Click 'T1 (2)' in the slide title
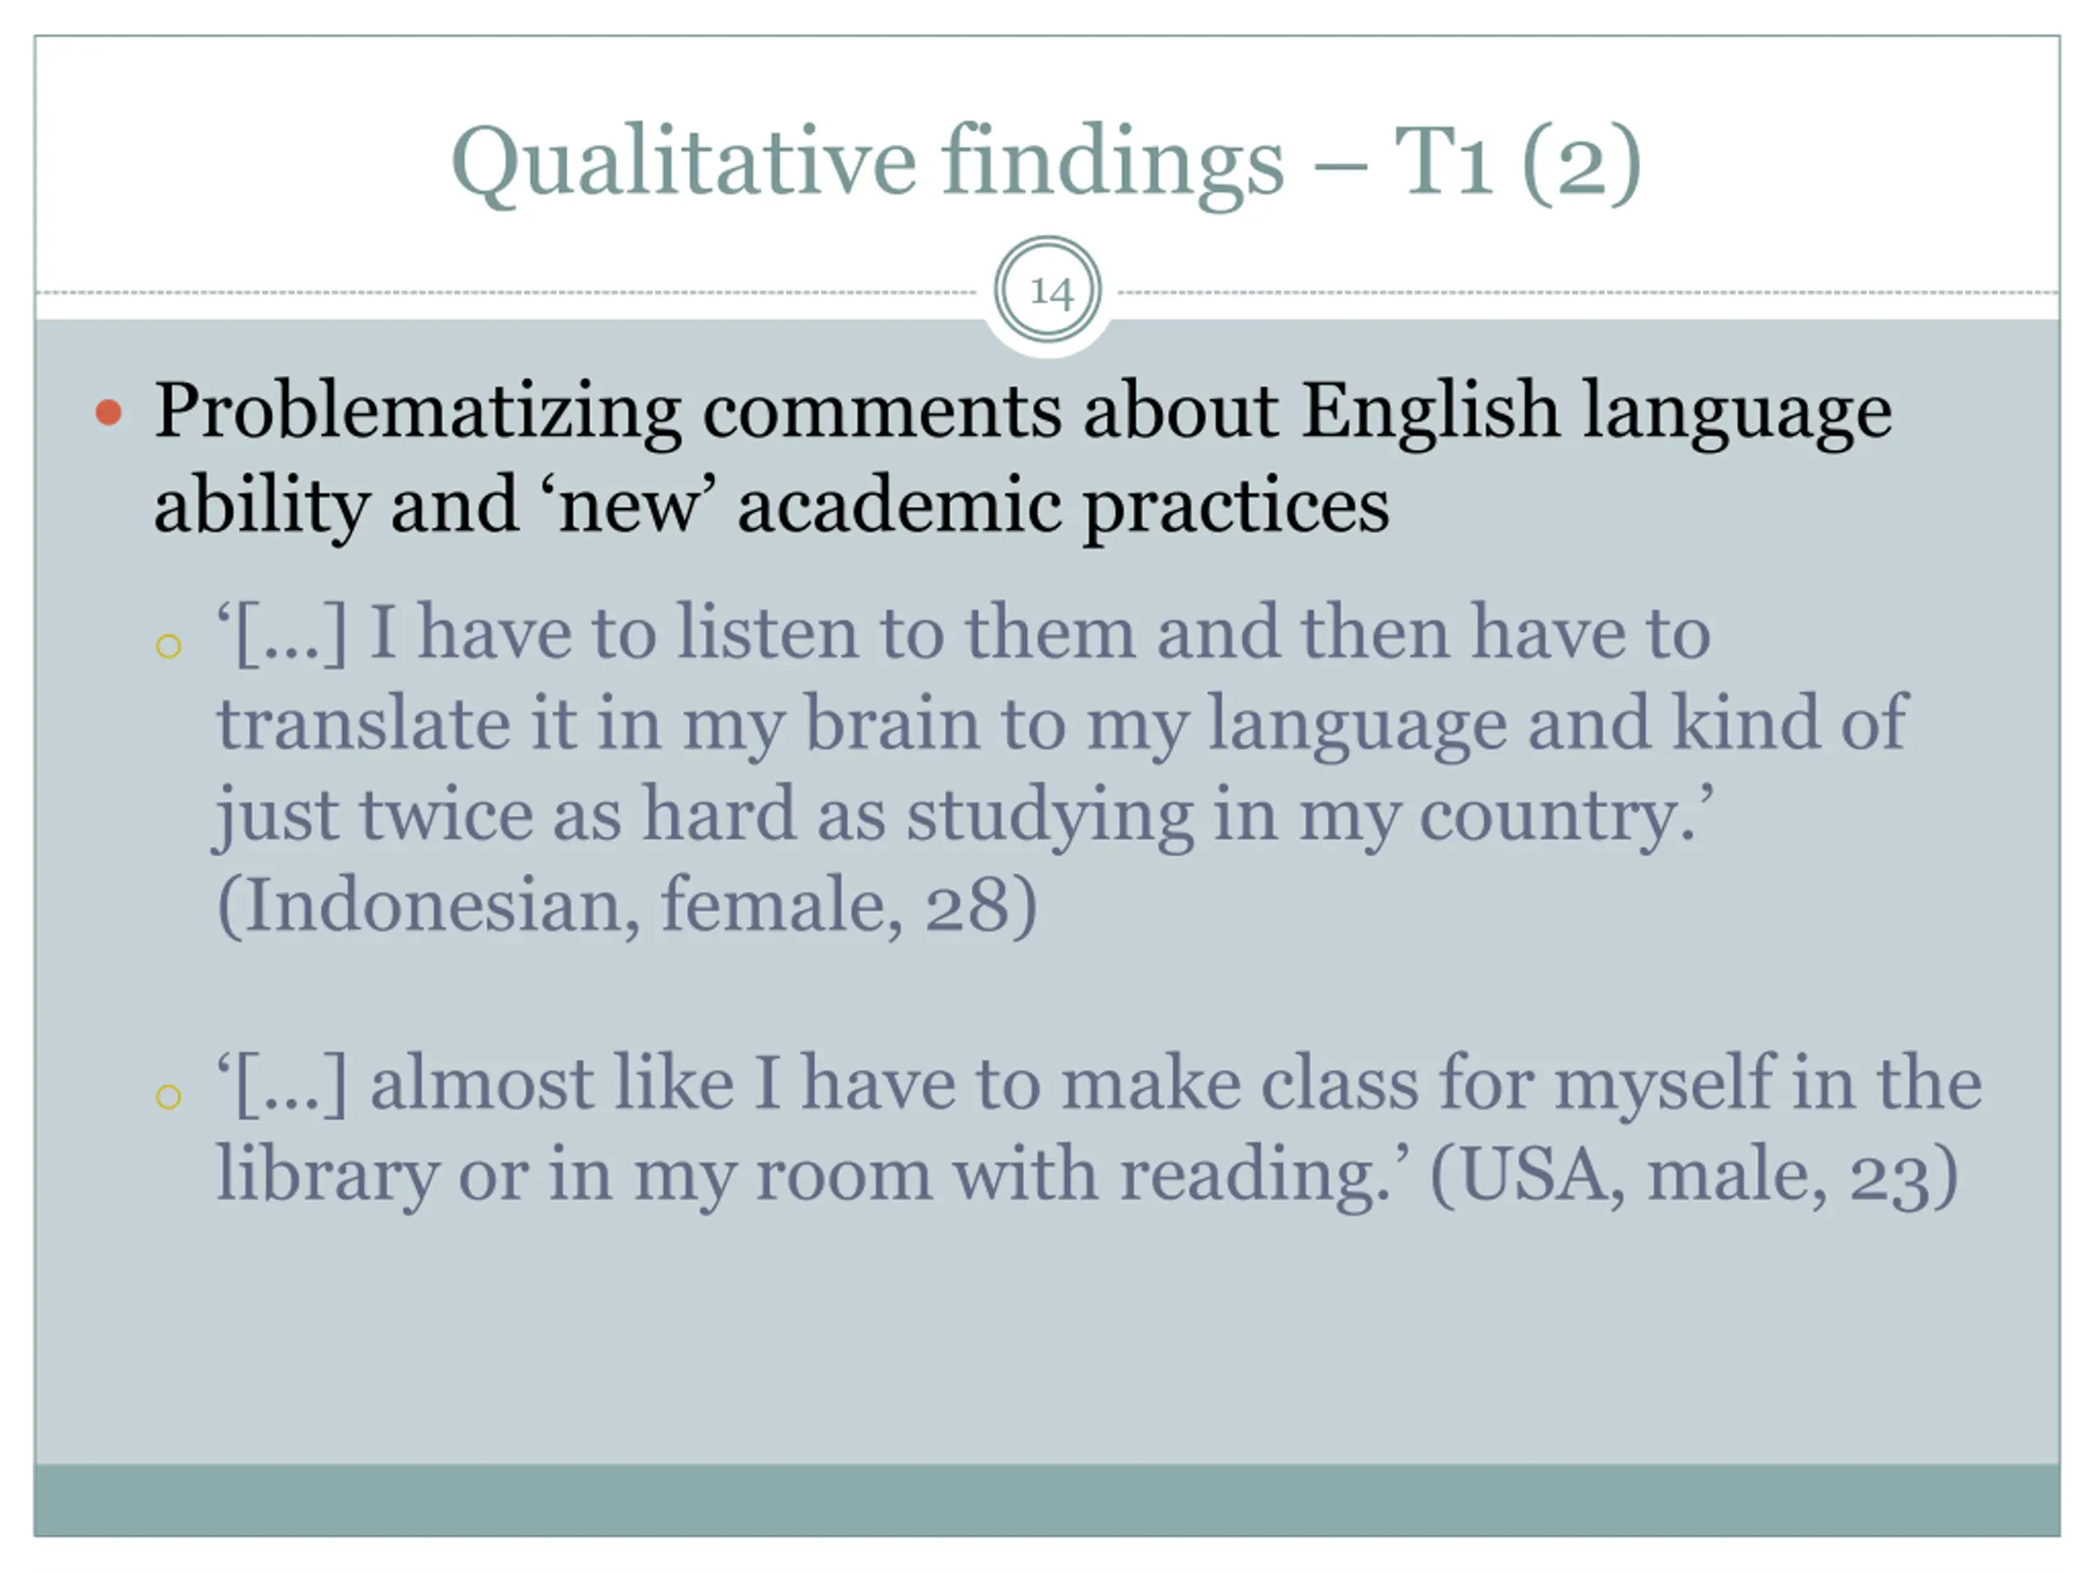This screenshot has width=2096, height=1572. (x=1517, y=163)
